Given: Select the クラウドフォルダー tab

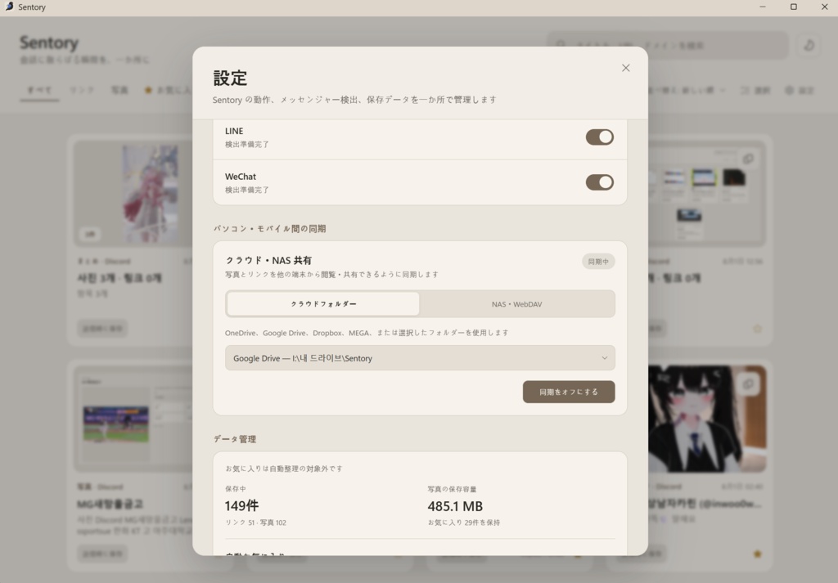Looking at the screenshot, I should point(323,304).
